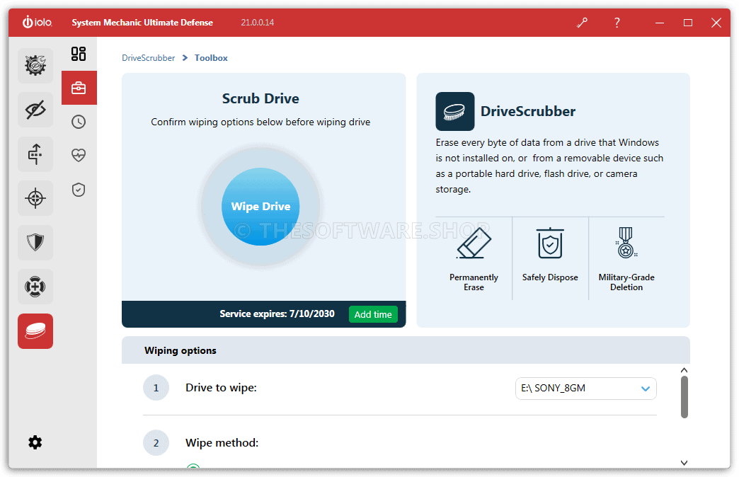Click the arrow-and-dots recovery sidebar icon
This screenshot has width=739, height=477.
coord(35,154)
